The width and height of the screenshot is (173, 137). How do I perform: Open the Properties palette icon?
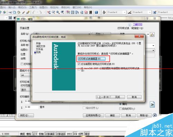68,12
